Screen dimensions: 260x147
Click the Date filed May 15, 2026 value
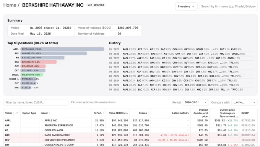point(40,34)
